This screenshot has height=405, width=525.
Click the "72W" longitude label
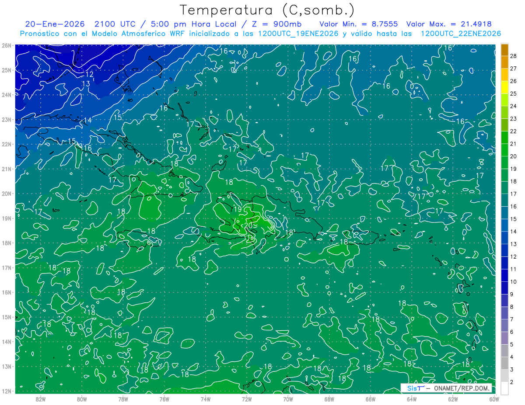tap(246, 399)
